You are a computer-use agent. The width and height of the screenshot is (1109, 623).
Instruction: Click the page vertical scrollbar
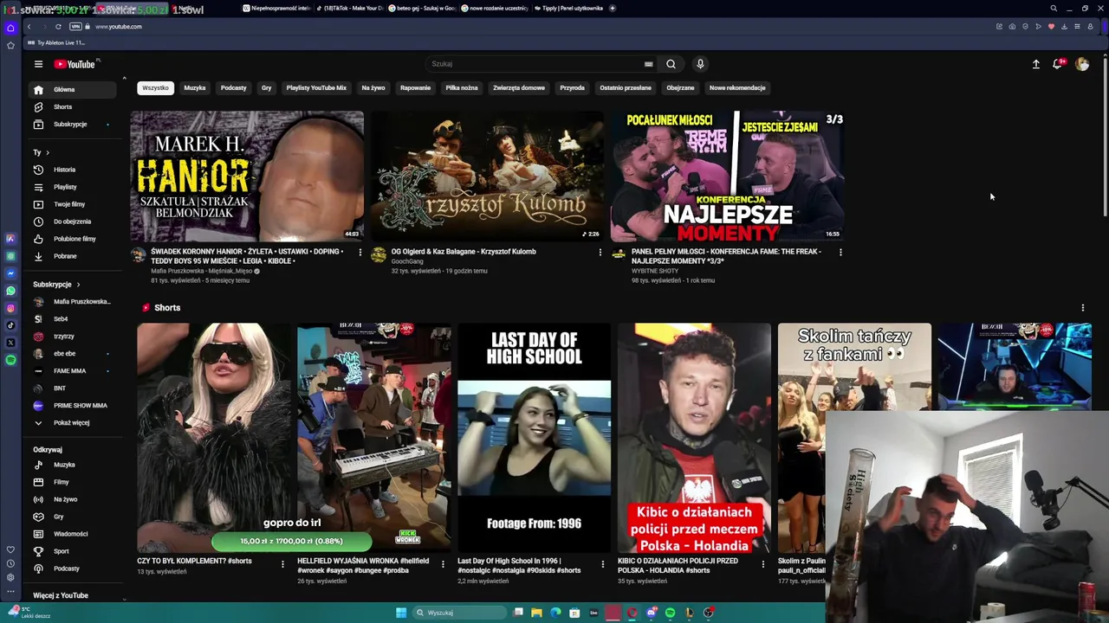1105,138
